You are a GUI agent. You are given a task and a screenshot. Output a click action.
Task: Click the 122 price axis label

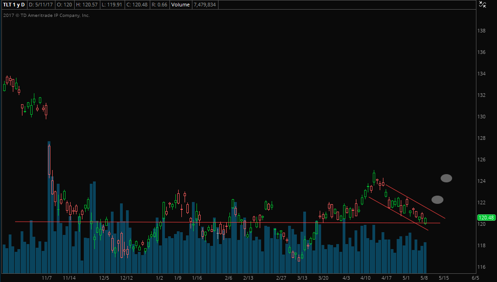tap(481, 202)
